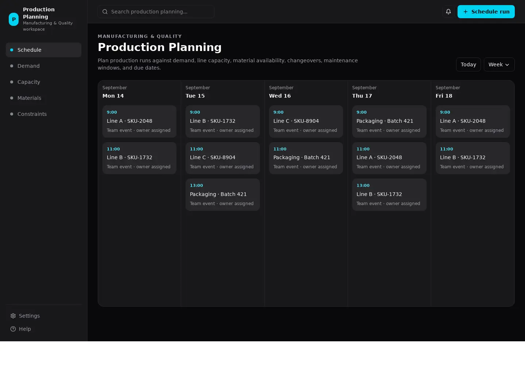525x373 pixels.
Task: Open Tuesday 9:00 Line B SKU-1732 event
Action: click(222, 121)
